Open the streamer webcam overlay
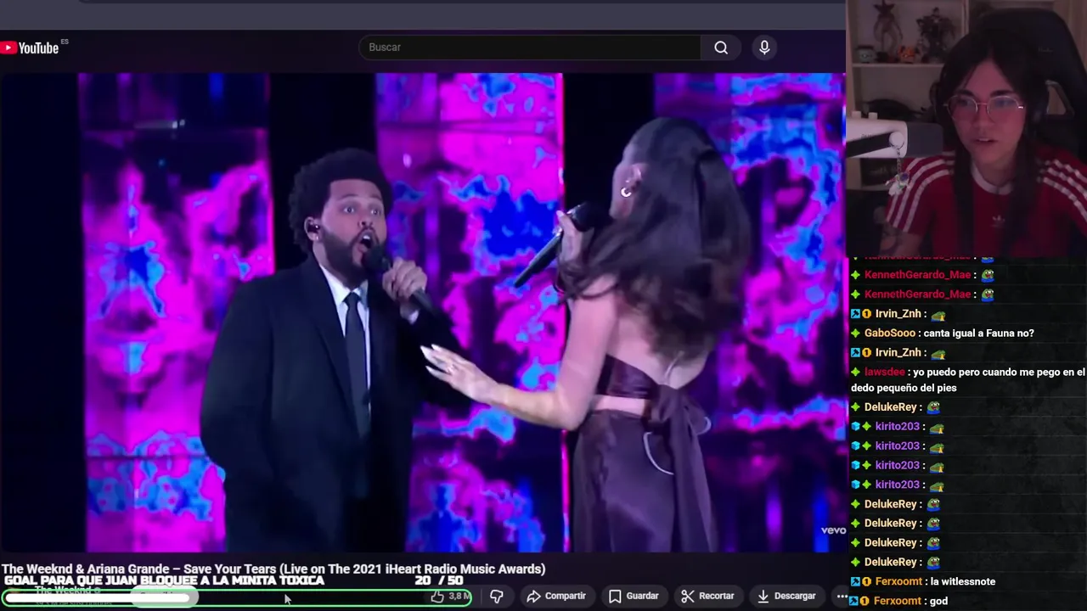 [x=967, y=127]
